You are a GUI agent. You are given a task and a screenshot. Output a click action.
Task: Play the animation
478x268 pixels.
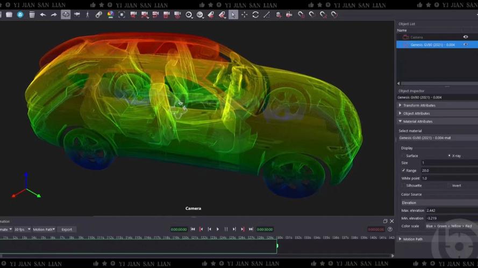[218, 229]
